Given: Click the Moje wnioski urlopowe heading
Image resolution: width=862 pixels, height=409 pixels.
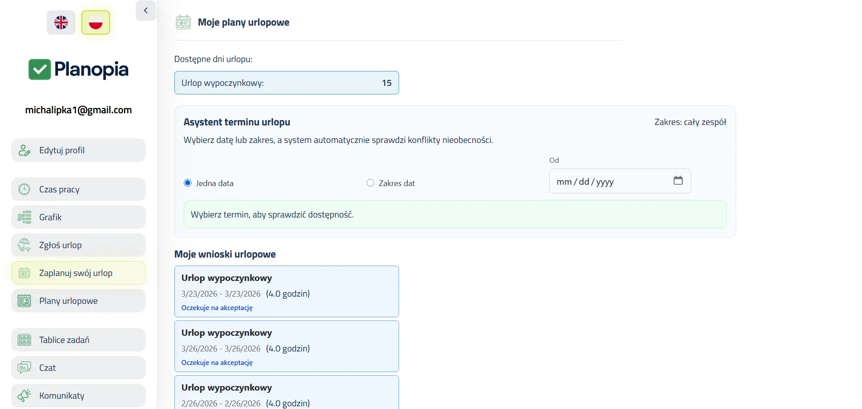Looking at the screenshot, I should point(225,254).
